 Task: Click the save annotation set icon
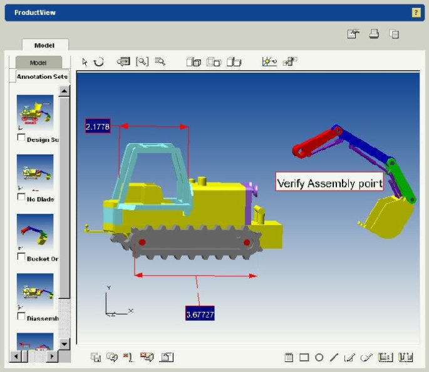click(96, 357)
